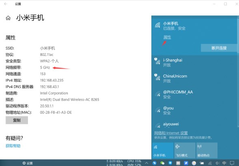Expand the @you network entry

pyautogui.click(x=194, y=110)
